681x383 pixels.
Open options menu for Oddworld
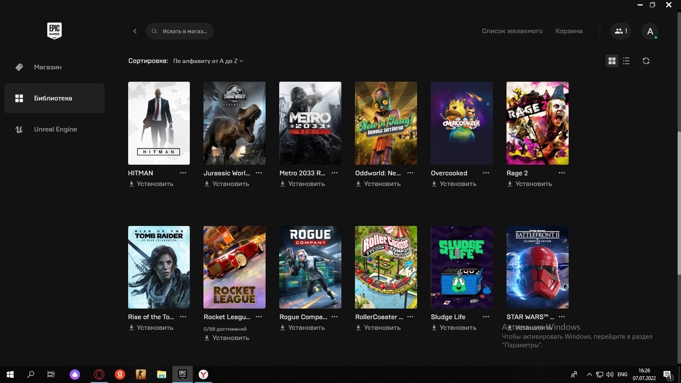tap(410, 173)
